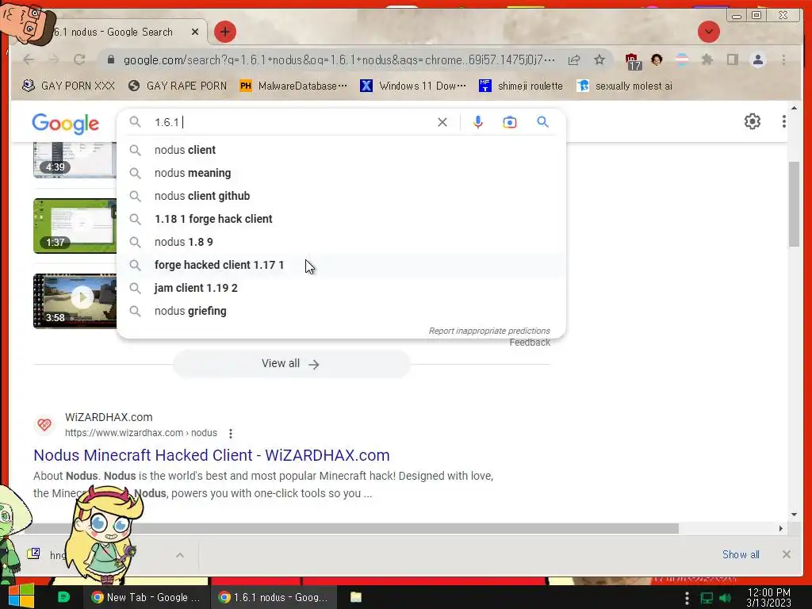Screen dimensions: 812x609
Task: Switch to 'New Tab - Google' taskbar window
Action: click(147, 597)
